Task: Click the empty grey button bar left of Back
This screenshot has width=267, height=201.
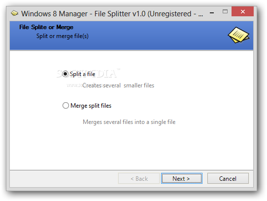Action: point(64,178)
